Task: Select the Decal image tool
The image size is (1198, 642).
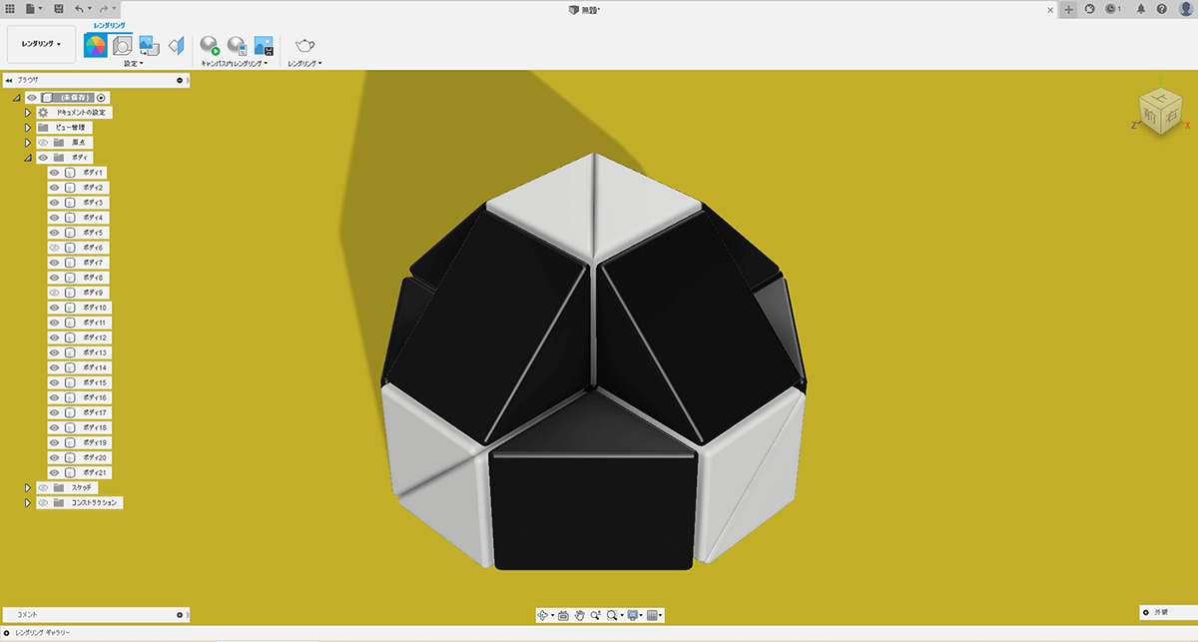Action: [x=150, y=45]
